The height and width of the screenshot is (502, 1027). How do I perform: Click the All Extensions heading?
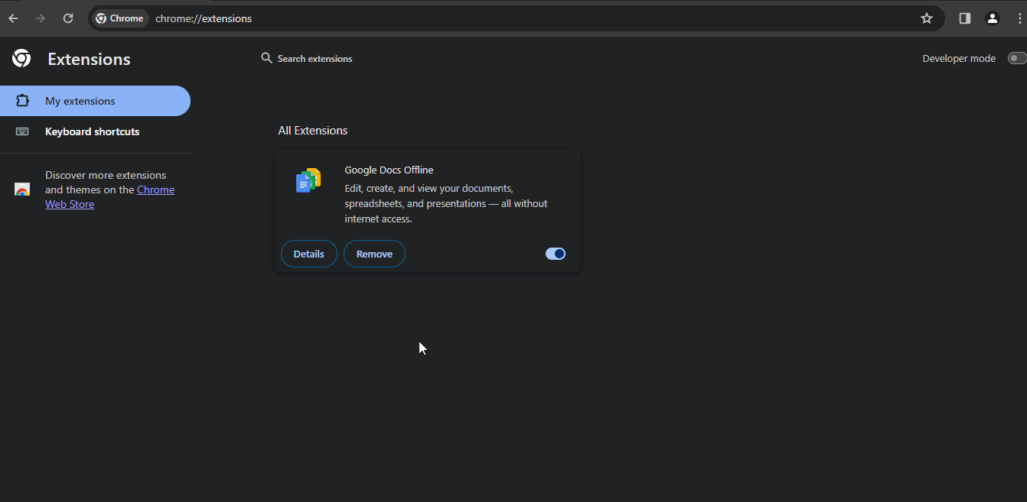313,131
